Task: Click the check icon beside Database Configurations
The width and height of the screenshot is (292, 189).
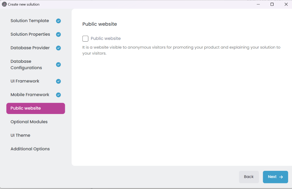Action: pyautogui.click(x=58, y=65)
